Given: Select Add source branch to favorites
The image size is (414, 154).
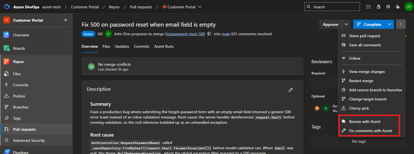Looking at the screenshot, I should 371,90.
